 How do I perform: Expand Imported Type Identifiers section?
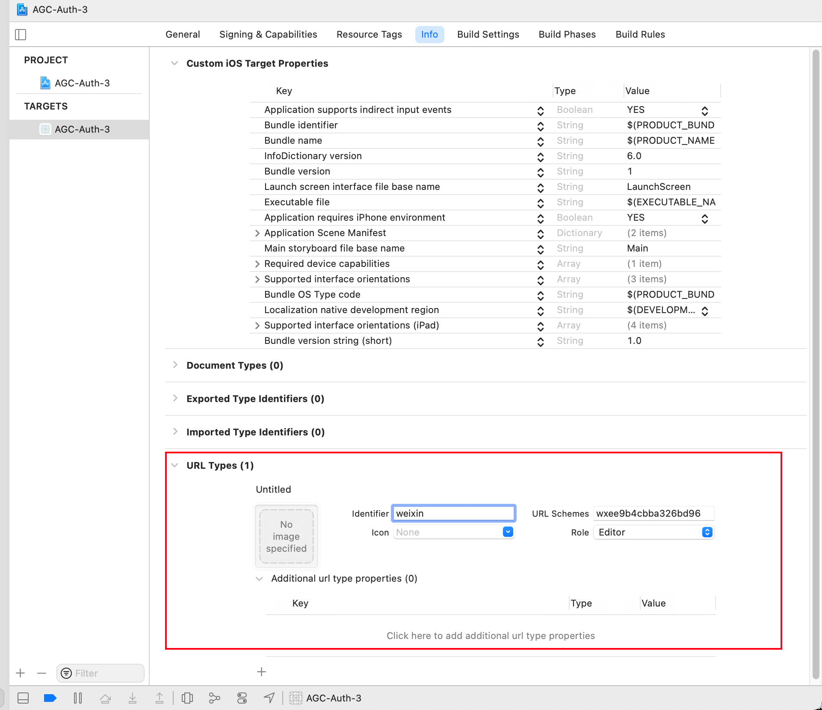click(175, 432)
